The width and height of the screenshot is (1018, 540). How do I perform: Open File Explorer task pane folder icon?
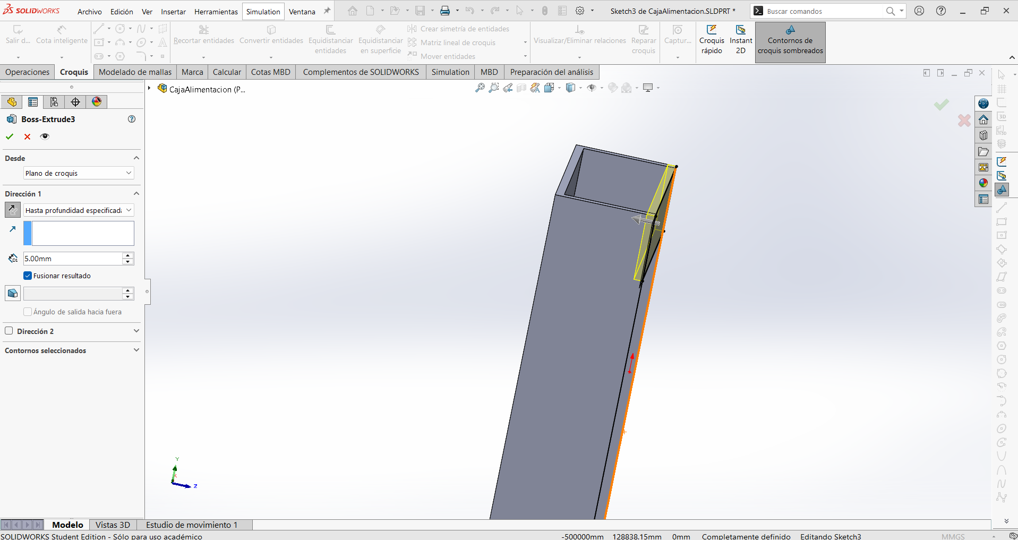pyautogui.click(x=983, y=151)
